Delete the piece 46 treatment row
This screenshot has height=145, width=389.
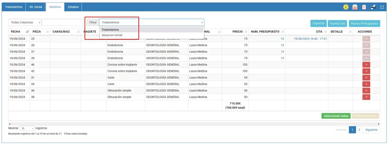coord(366,64)
